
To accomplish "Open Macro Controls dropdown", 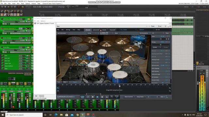I will pyautogui.click(x=129, y=97).
